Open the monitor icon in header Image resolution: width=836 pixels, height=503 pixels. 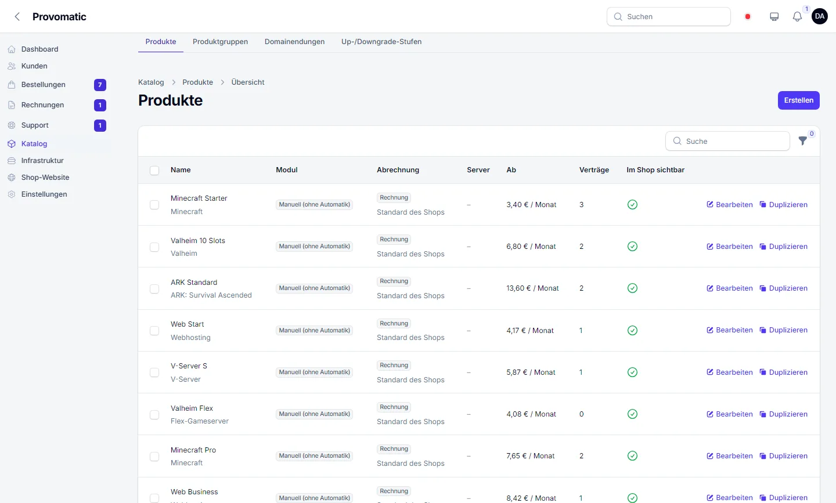774,17
